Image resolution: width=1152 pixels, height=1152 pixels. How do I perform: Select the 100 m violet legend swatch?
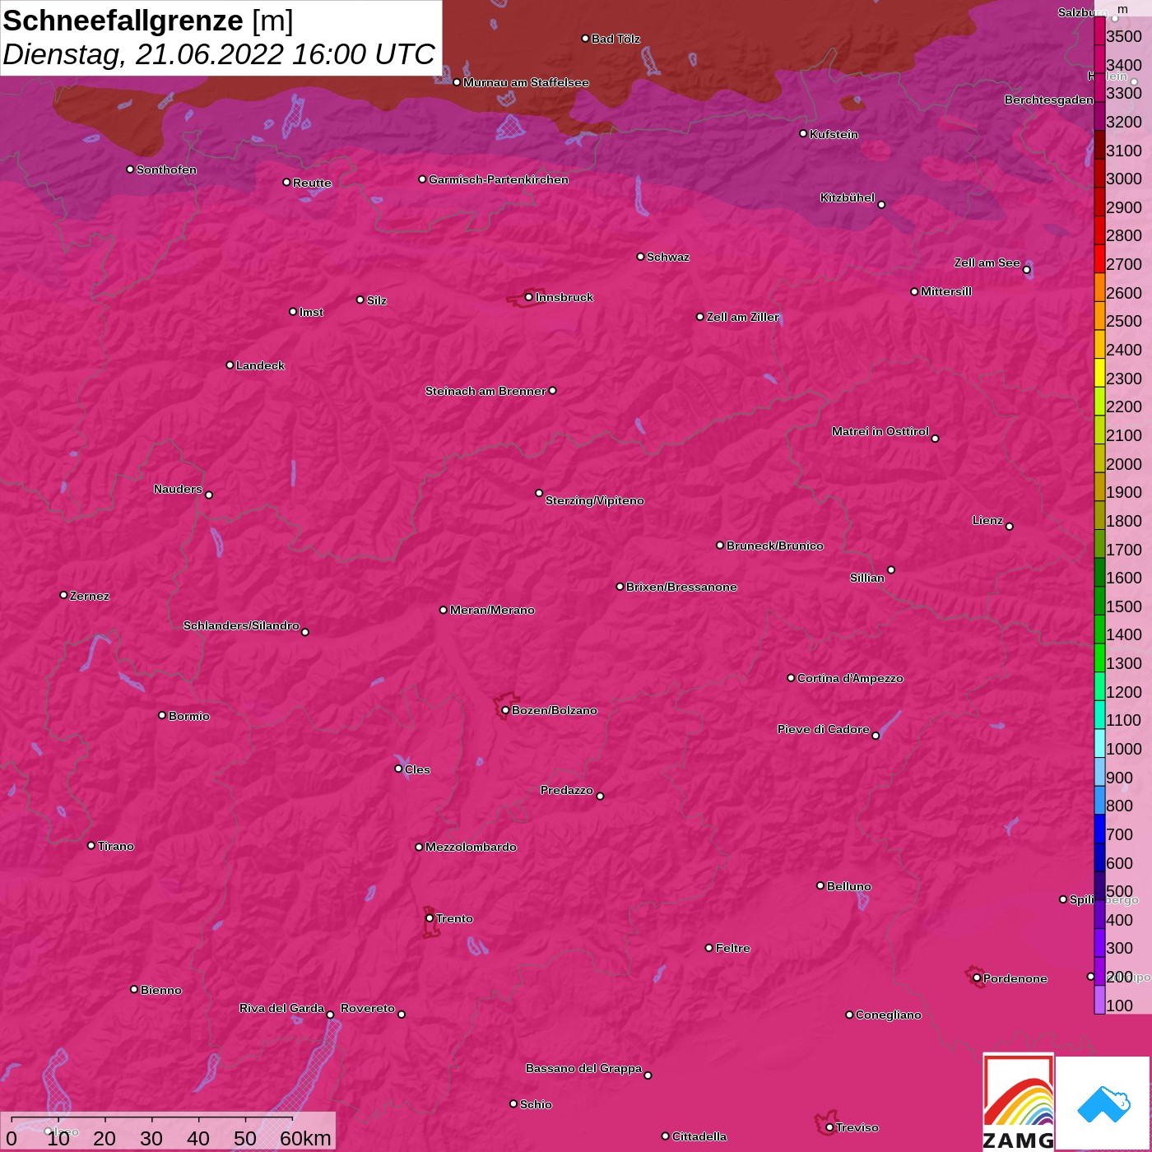(x=1099, y=1000)
